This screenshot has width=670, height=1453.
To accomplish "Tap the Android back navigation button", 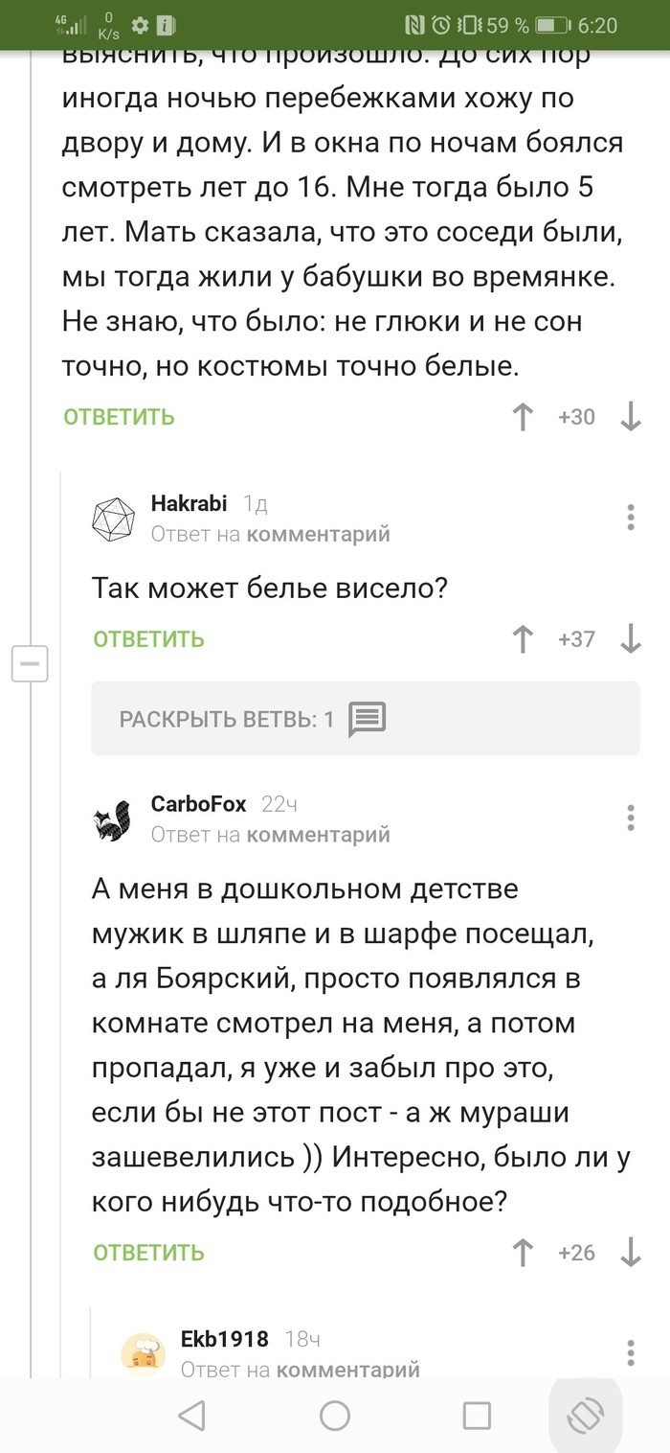I will coord(192,1416).
